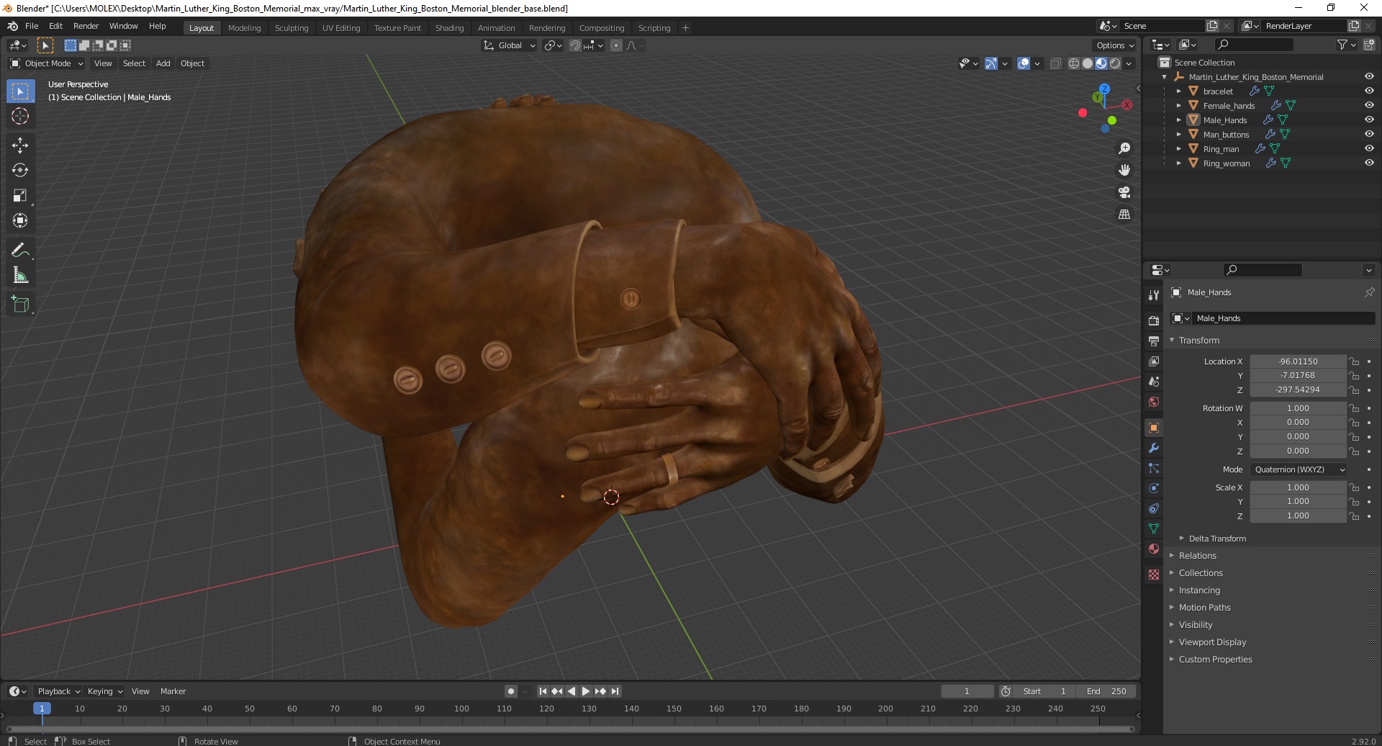
Task: Open Global transform orientation dropdown
Action: (x=510, y=45)
